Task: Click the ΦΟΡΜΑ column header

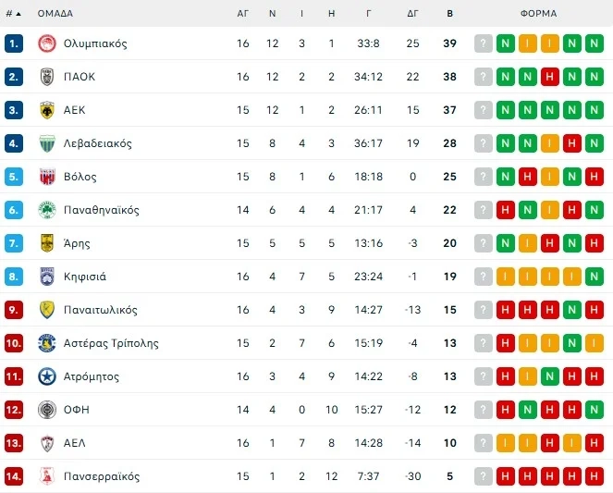Action: [x=539, y=14]
